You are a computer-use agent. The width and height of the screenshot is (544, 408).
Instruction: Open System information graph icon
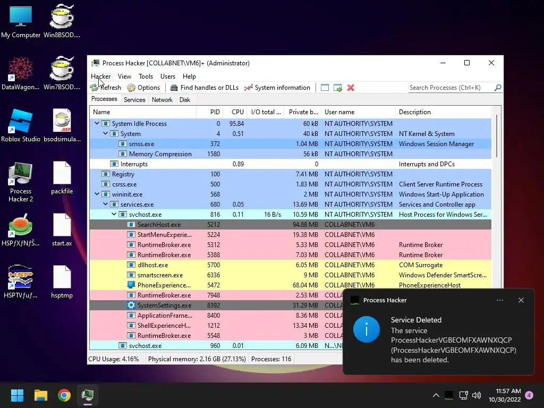(x=249, y=88)
